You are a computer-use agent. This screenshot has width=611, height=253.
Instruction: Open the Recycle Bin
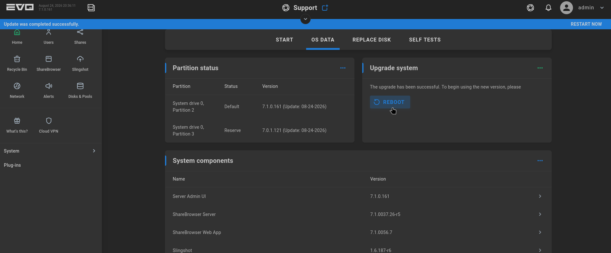click(x=17, y=63)
